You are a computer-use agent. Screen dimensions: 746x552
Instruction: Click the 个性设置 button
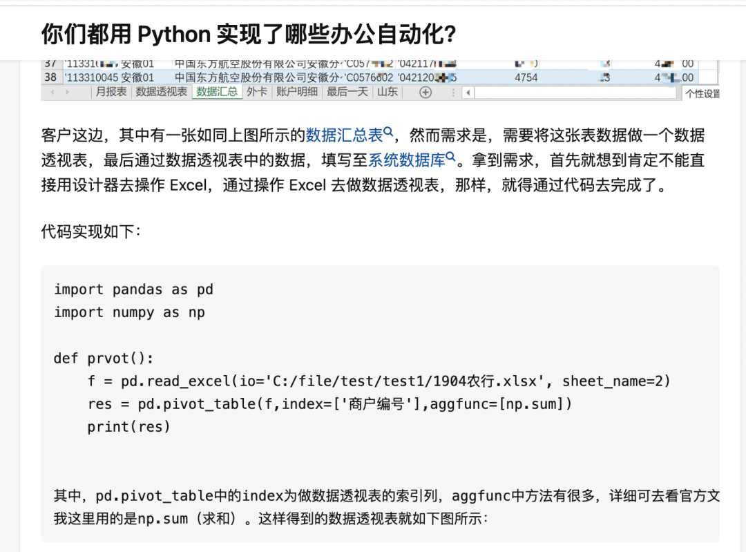(702, 93)
